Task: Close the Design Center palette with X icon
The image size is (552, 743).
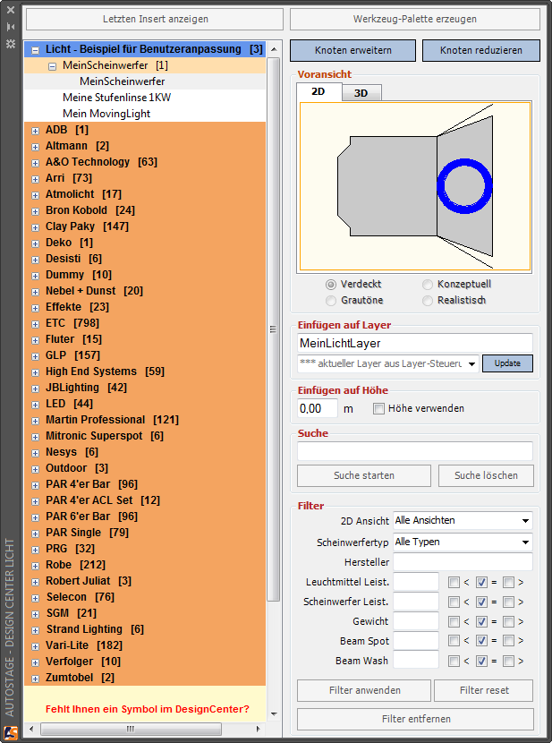Action: coord(10,12)
